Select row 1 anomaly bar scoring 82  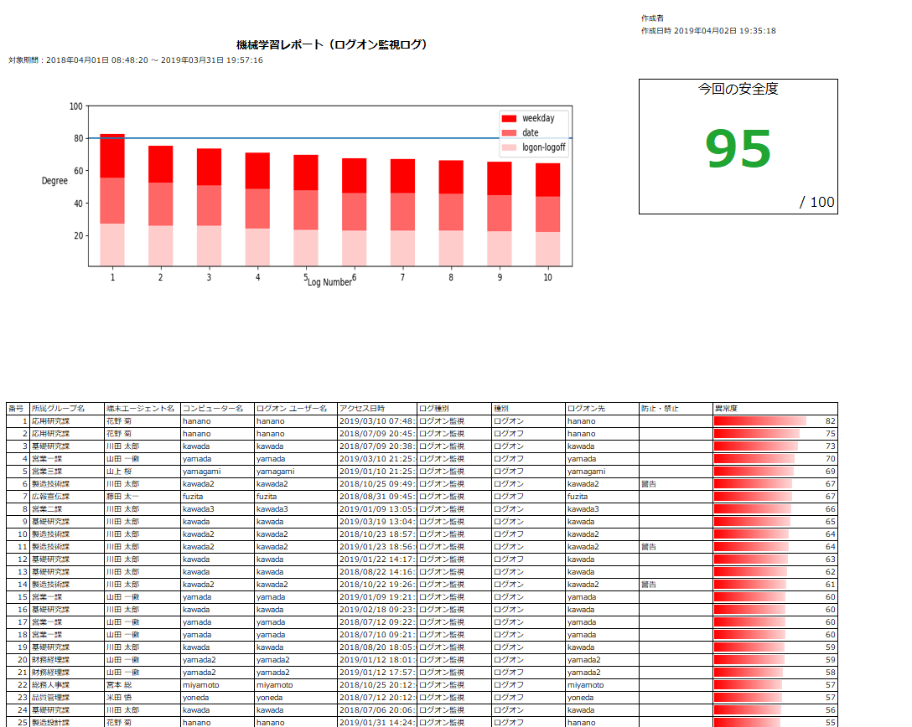(x=759, y=421)
